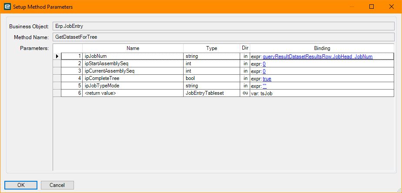Select the row selector arrow for row 1
Viewport: 402px width, 193px height.
click(57, 56)
